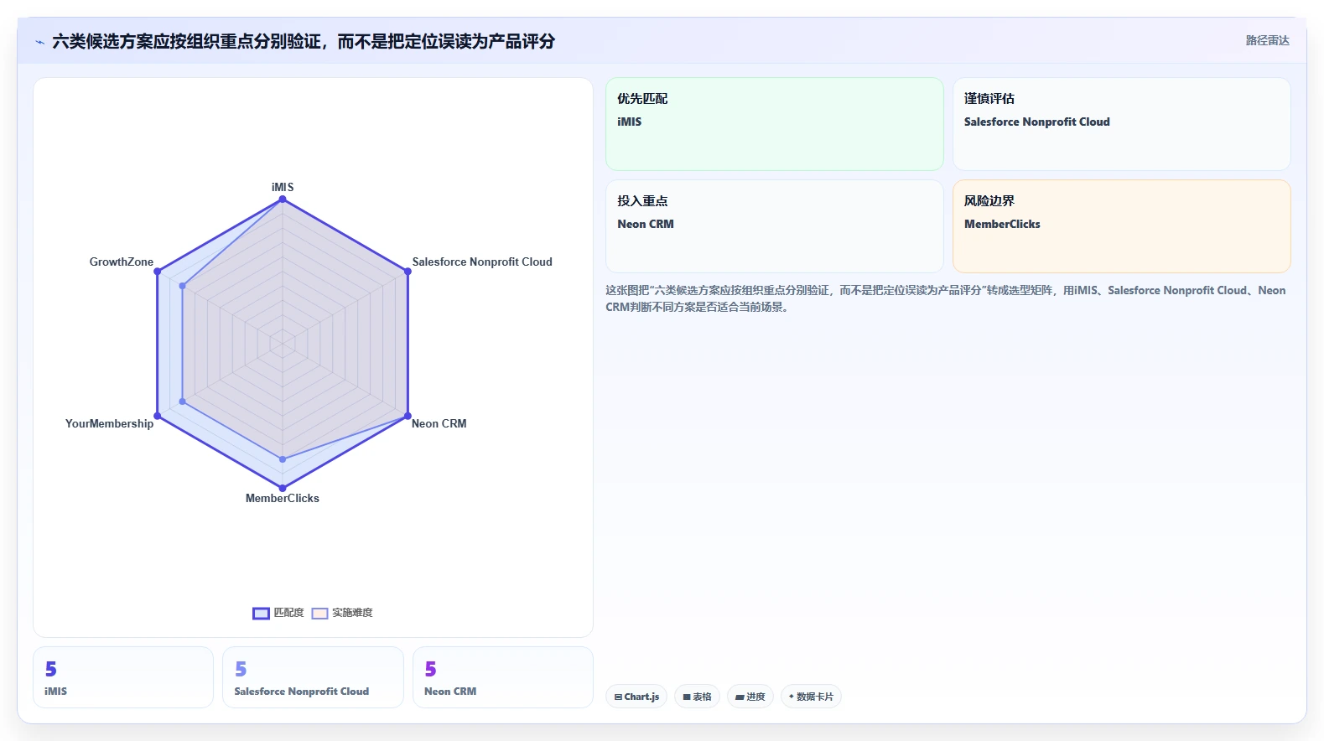1324x741 pixels.
Task: Click the MemberClicks outer data point
Action: (x=283, y=488)
